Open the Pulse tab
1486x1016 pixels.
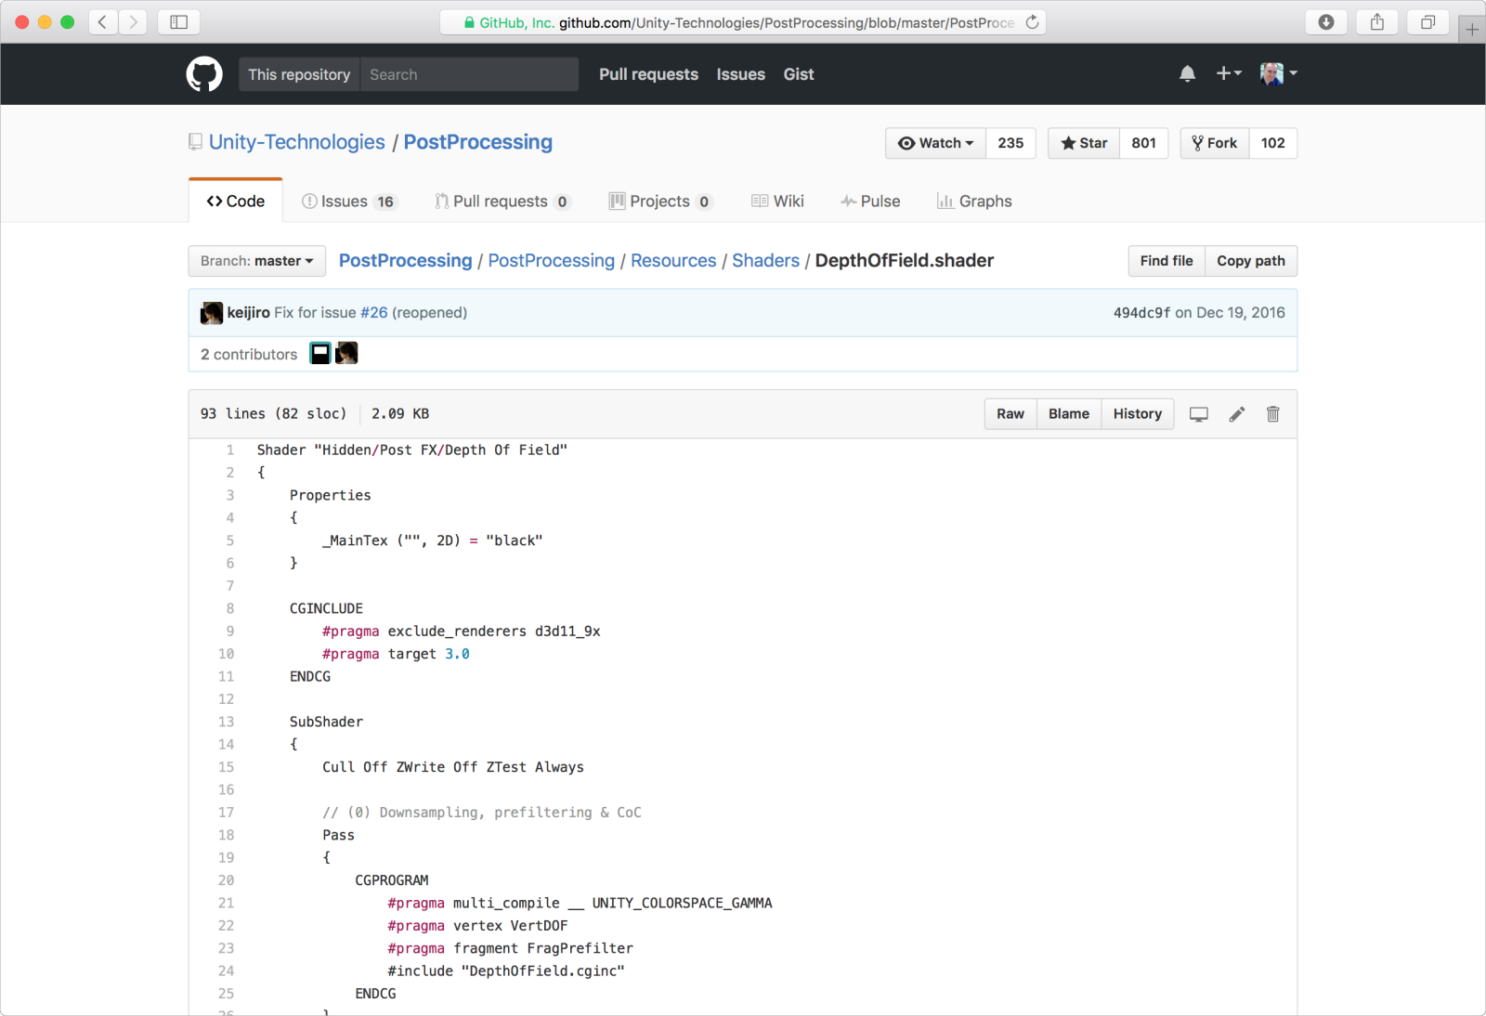(870, 202)
